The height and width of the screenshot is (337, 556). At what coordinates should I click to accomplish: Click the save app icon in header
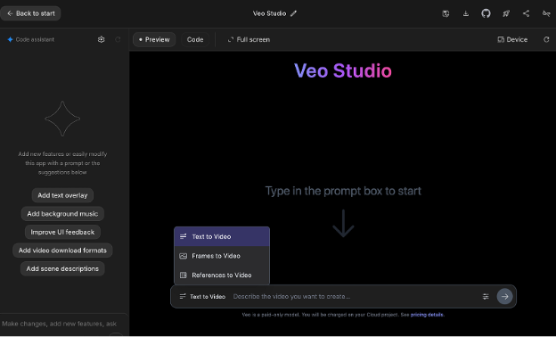[446, 13]
